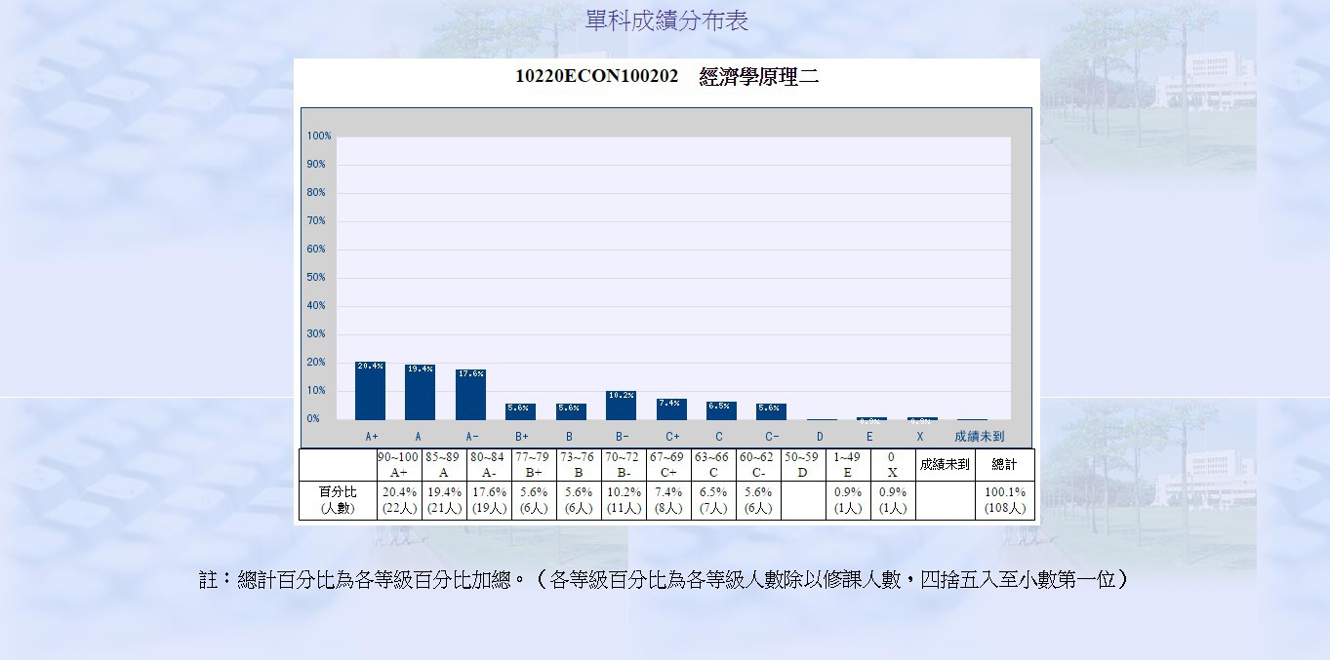This screenshot has height=660, width=1330.
Task: Click total cell 100.1% (108人)
Action: click(1005, 500)
